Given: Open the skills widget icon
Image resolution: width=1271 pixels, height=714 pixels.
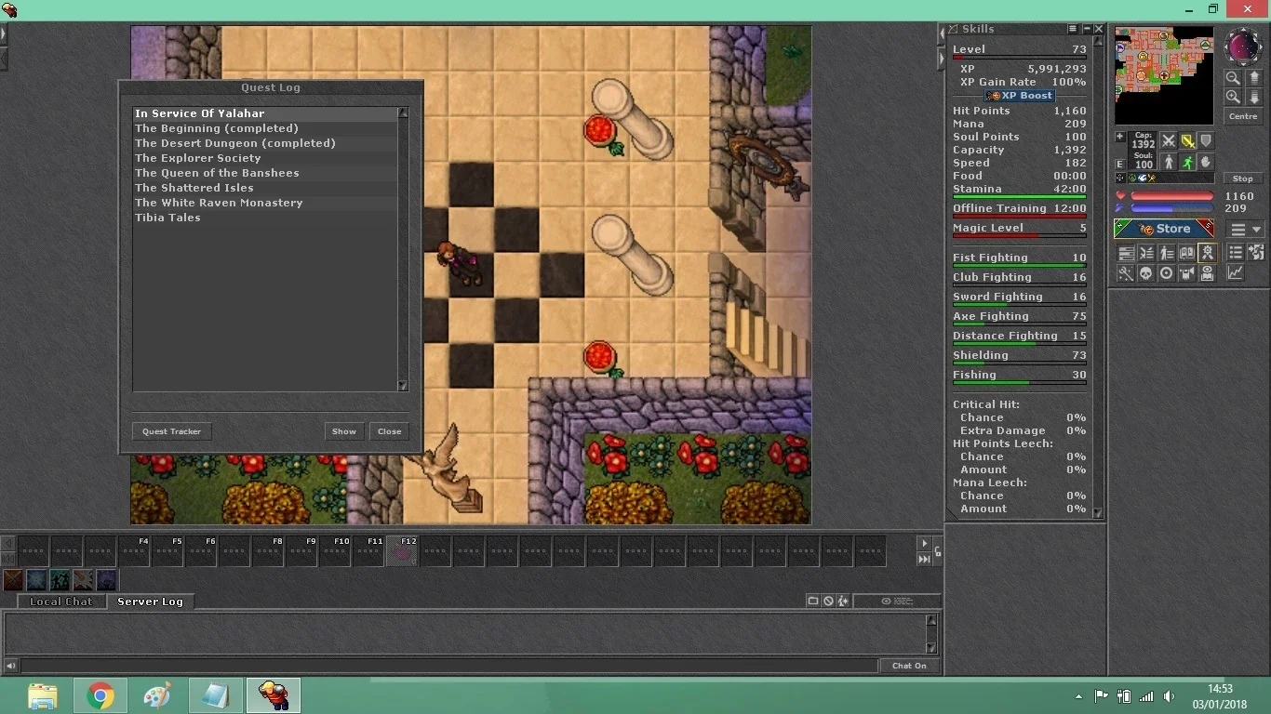Looking at the screenshot, I should tap(1127, 252).
